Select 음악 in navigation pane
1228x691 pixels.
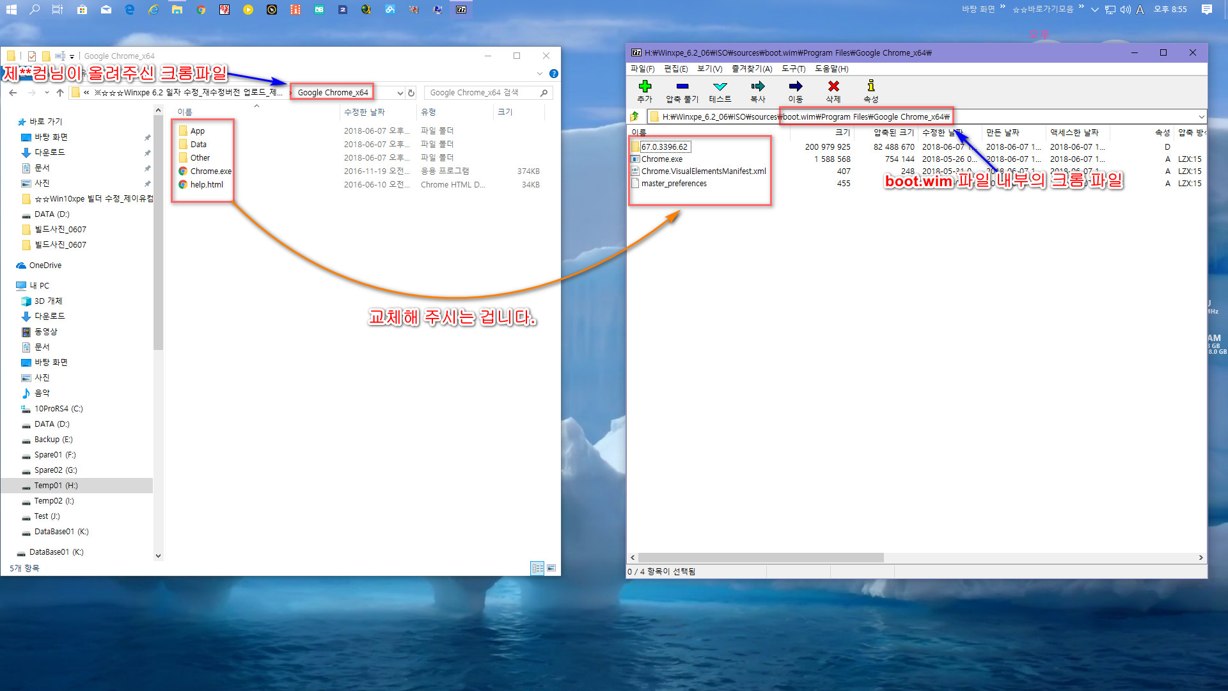[42, 393]
